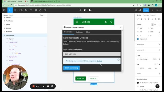This screenshot has width=164, height=92.
Task: Click the Mask contrast icon
Action: click(85, 10)
